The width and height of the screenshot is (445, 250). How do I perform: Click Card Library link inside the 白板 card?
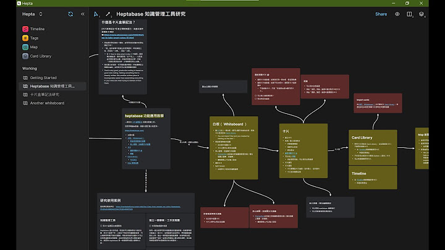click(x=231, y=133)
